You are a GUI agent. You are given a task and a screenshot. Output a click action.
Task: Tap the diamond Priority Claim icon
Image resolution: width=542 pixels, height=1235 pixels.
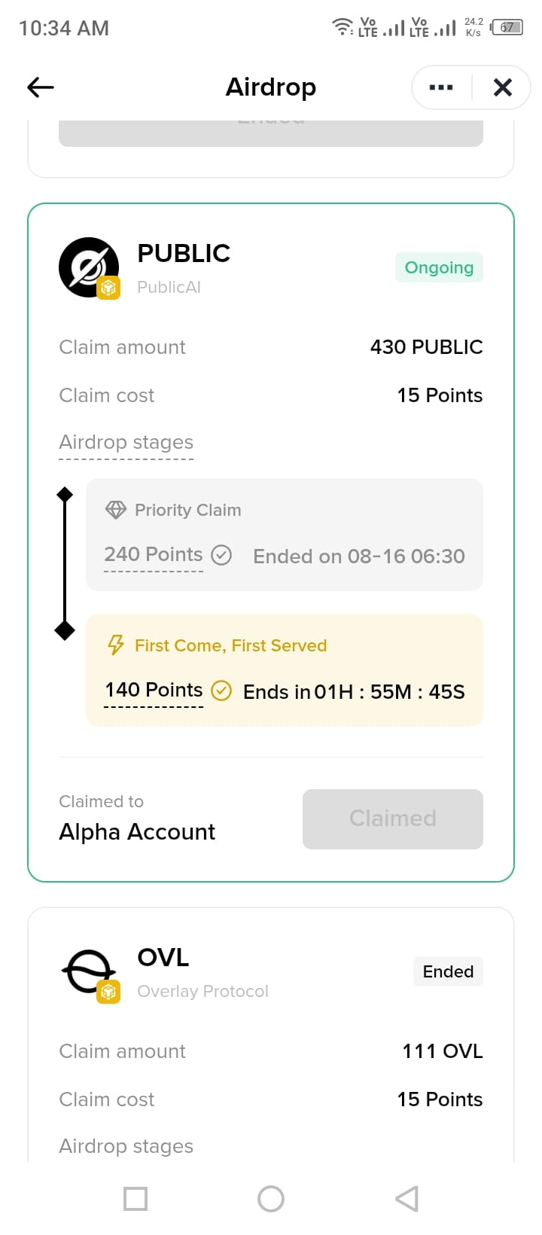tap(115, 510)
